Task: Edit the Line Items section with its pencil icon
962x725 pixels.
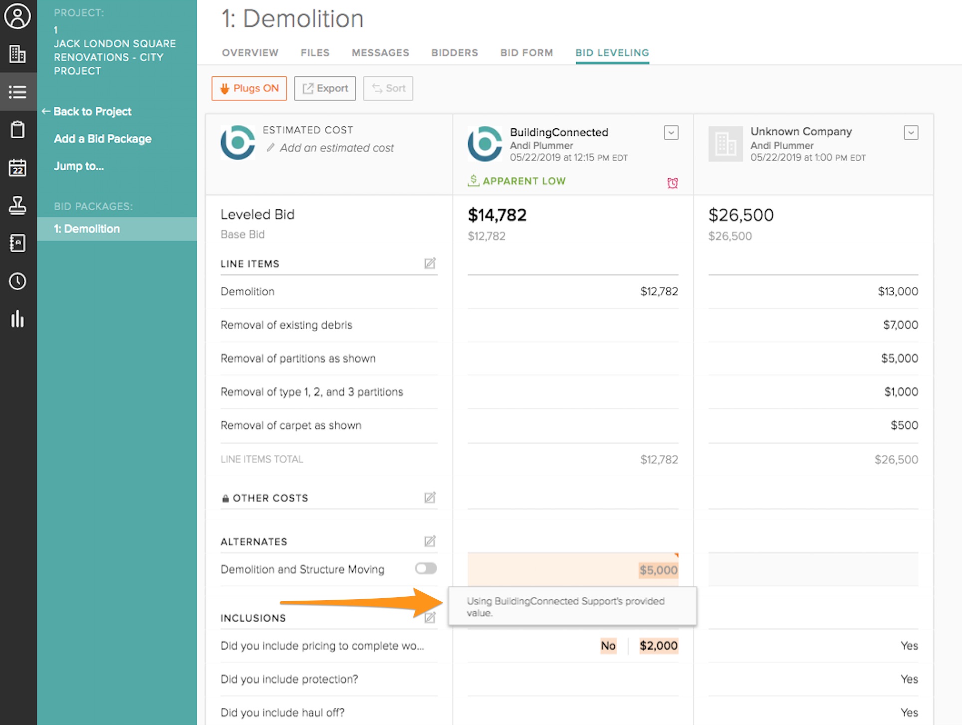Action: [x=430, y=263]
